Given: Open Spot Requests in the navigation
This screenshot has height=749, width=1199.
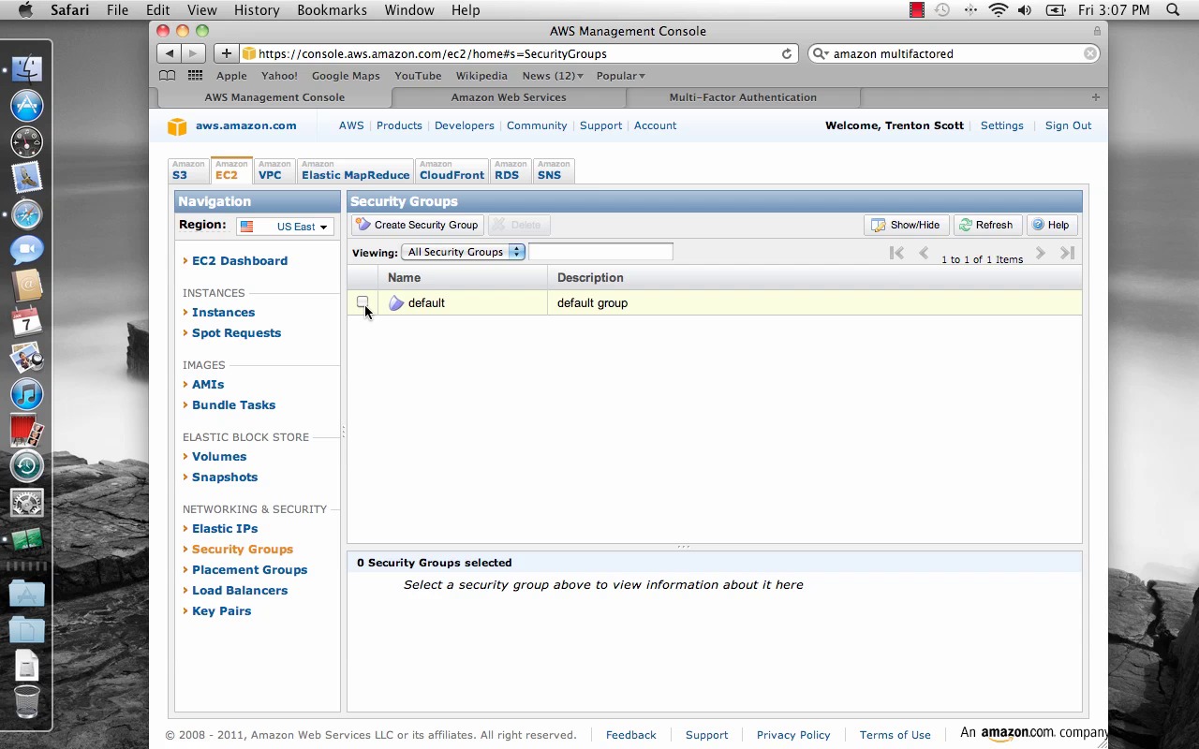Looking at the screenshot, I should (236, 333).
